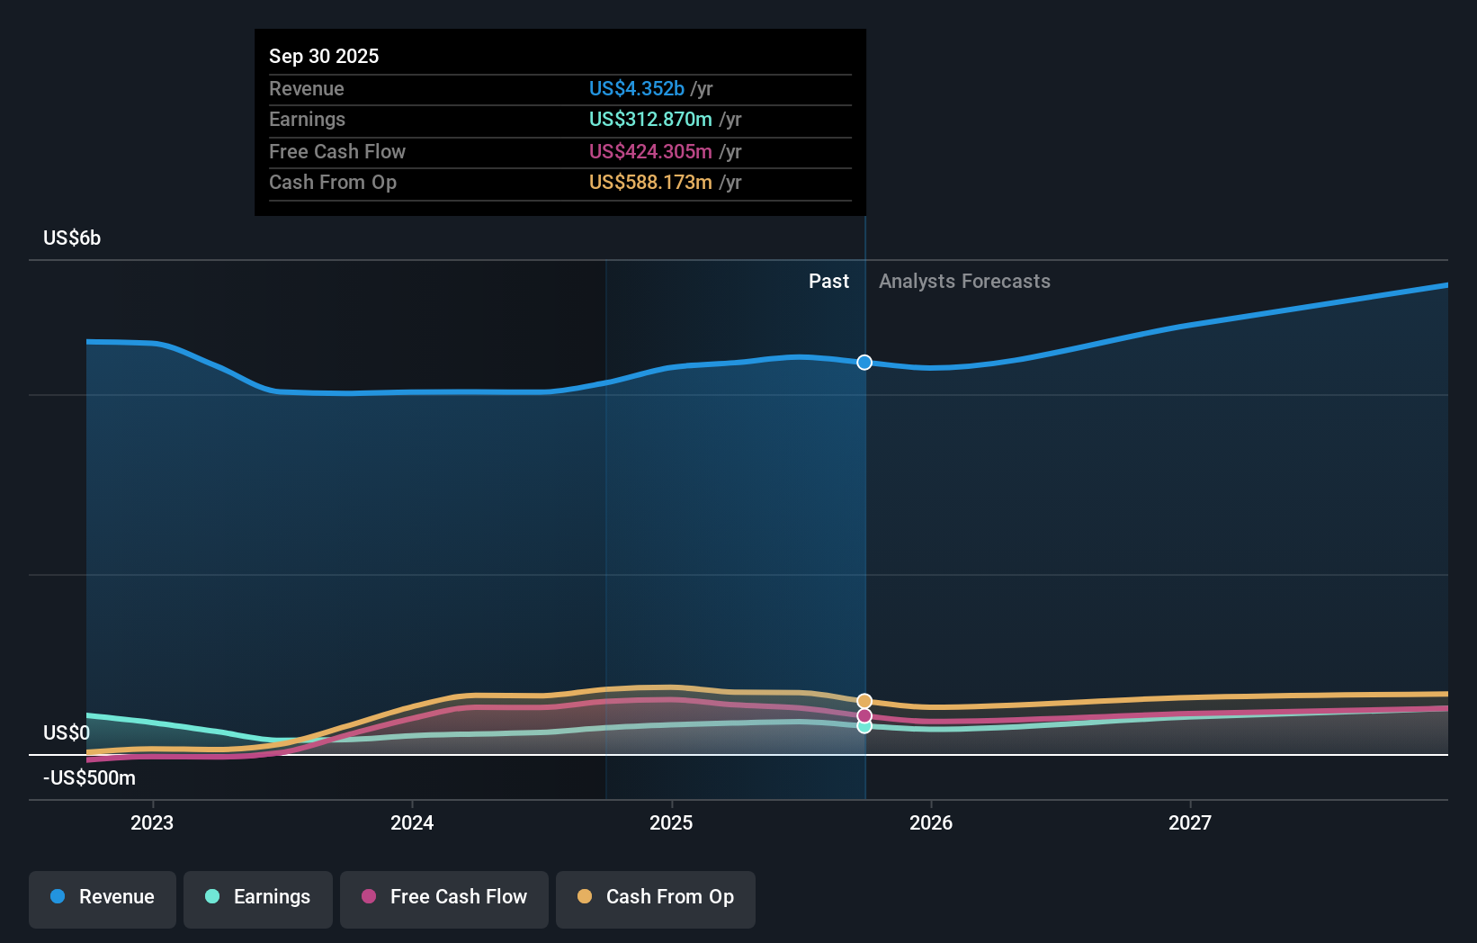The width and height of the screenshot is (1477, 943).
Task: Select the Analysts Forecasts section label
Action: (964, 281)
